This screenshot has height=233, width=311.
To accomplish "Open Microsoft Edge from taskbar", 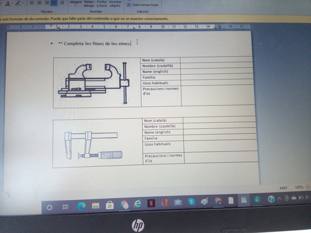I will tap(81, 206).
